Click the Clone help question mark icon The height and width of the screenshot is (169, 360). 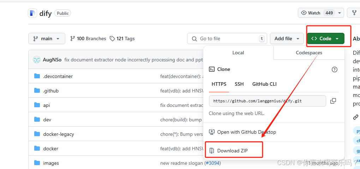[335, 70]
